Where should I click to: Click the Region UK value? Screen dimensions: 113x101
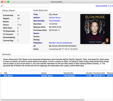pyautogui.click(x=18, y=18)
